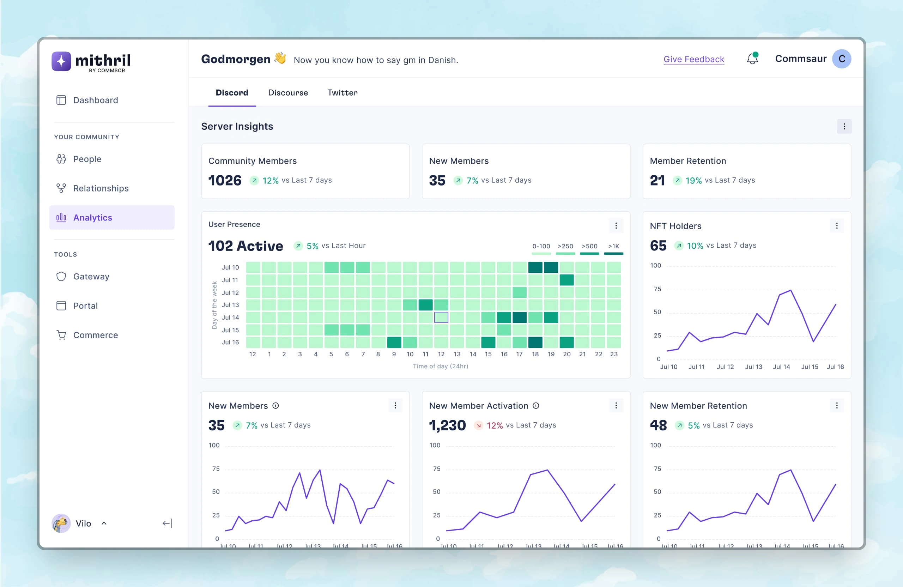Screen dimensions: 903x587
Task: Switch to the Discourse tab
Action: pyautogui.click(x=287, y=93)
